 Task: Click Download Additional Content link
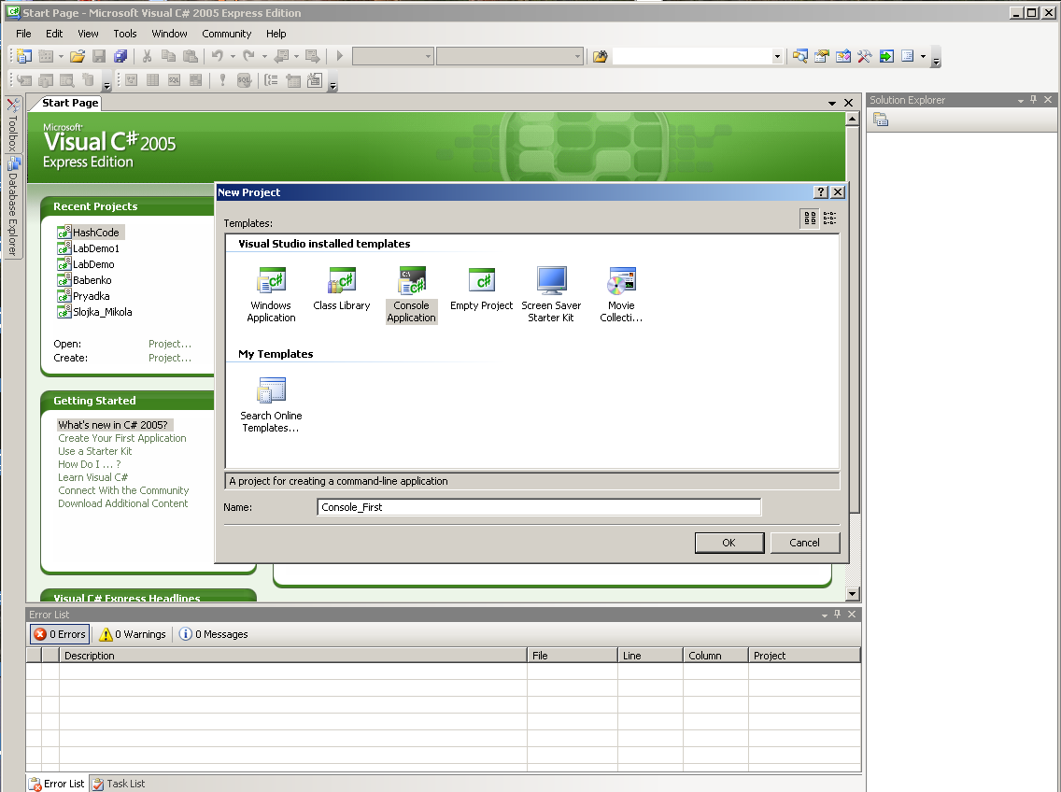122,503
